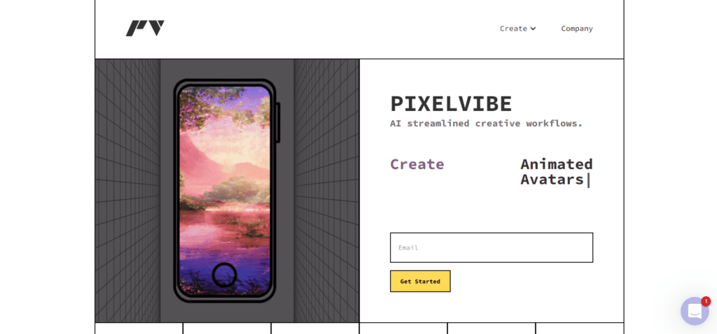Click the left perspective grid panel

tap(127, 191)
